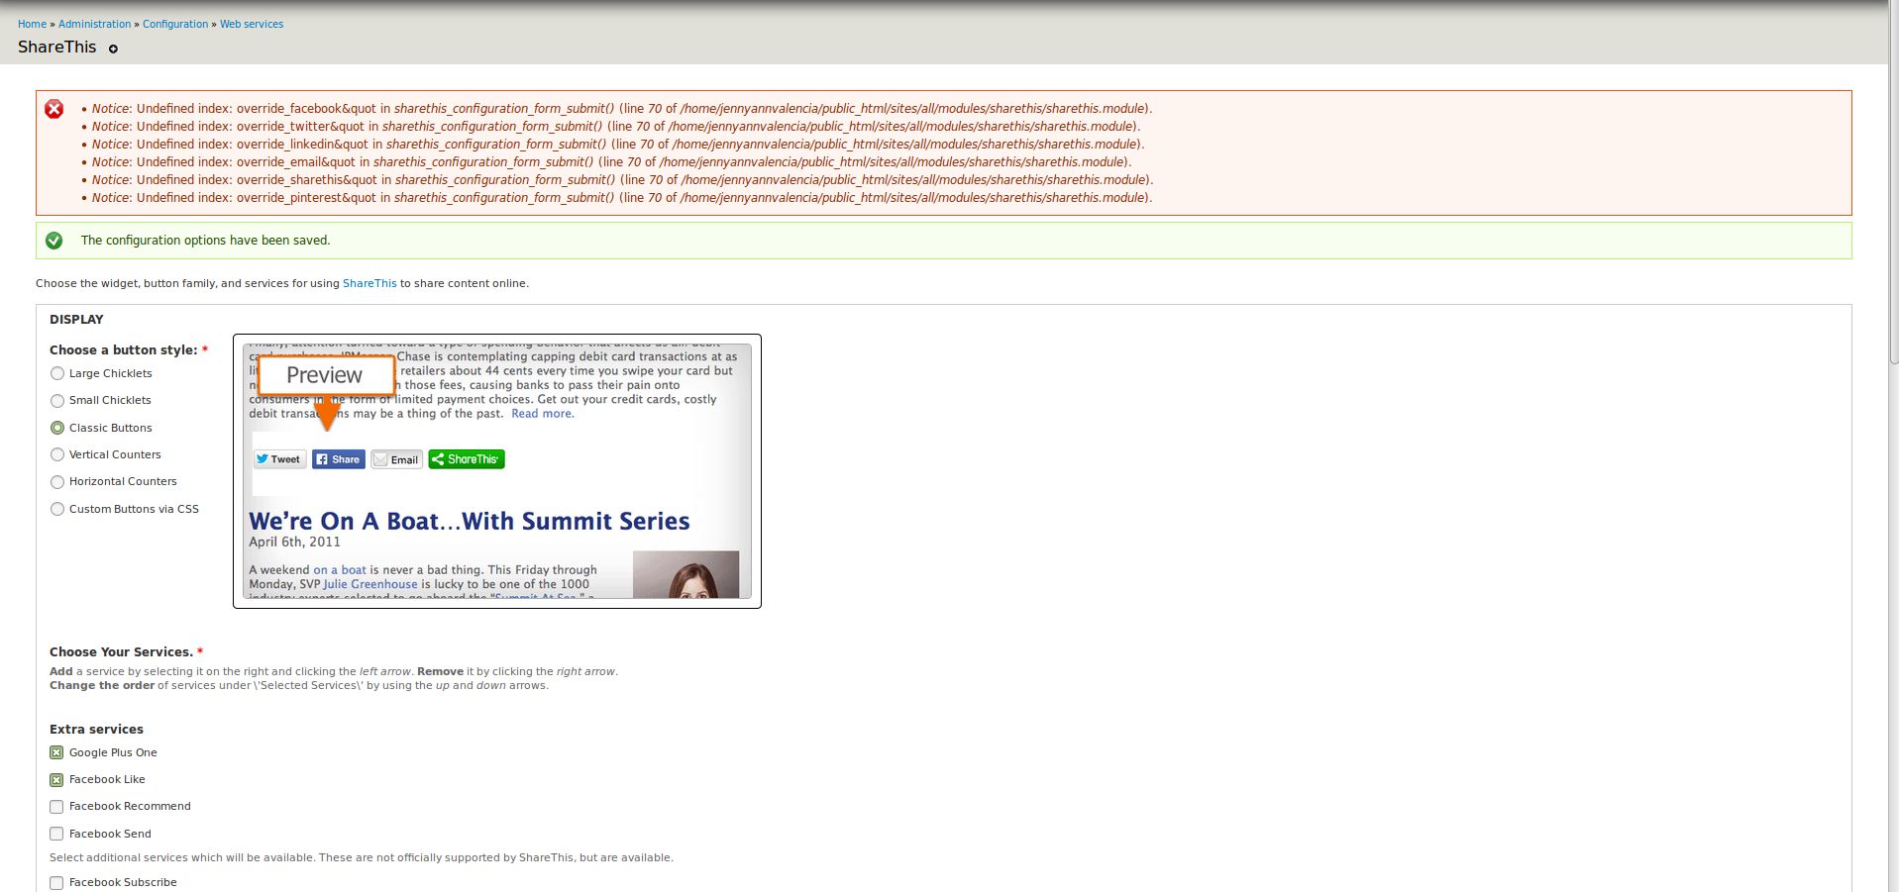Click the green checkmark status icon

54,241
